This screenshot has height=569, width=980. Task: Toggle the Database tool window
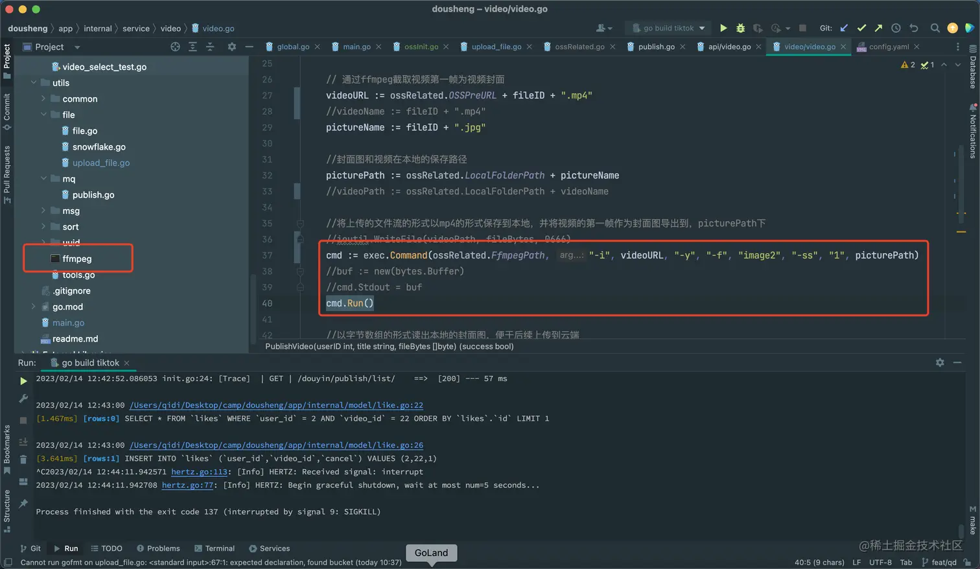(x=973, y=67)
